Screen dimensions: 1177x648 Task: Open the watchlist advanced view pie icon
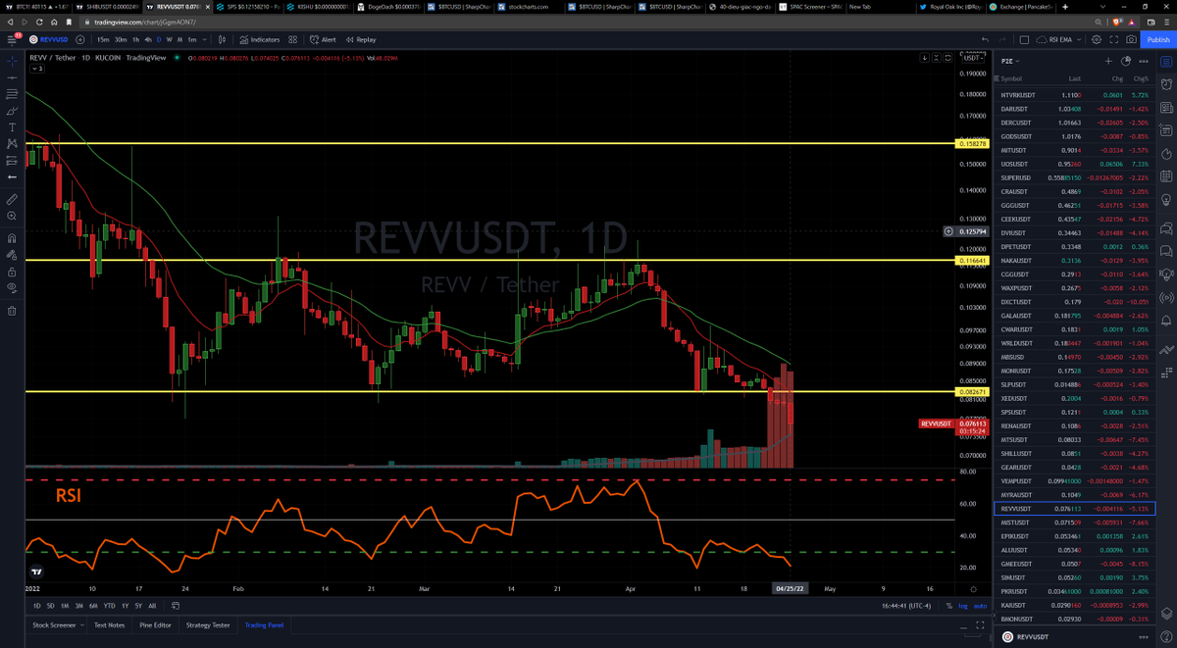coord(1125,61)
